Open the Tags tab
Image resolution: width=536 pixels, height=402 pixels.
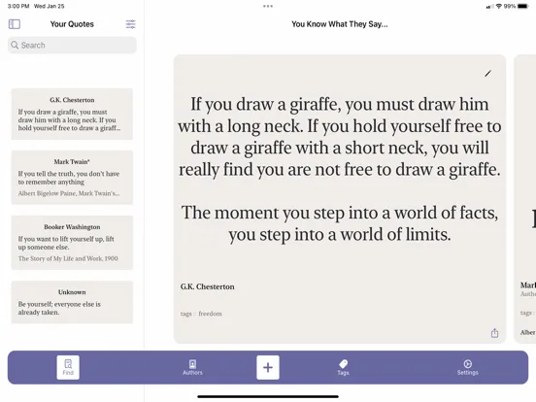coord(343,367)
